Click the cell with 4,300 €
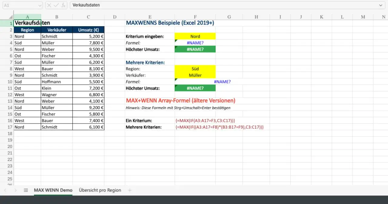Image resolution: width=388 pixels, height=204 pixels. 88,56
